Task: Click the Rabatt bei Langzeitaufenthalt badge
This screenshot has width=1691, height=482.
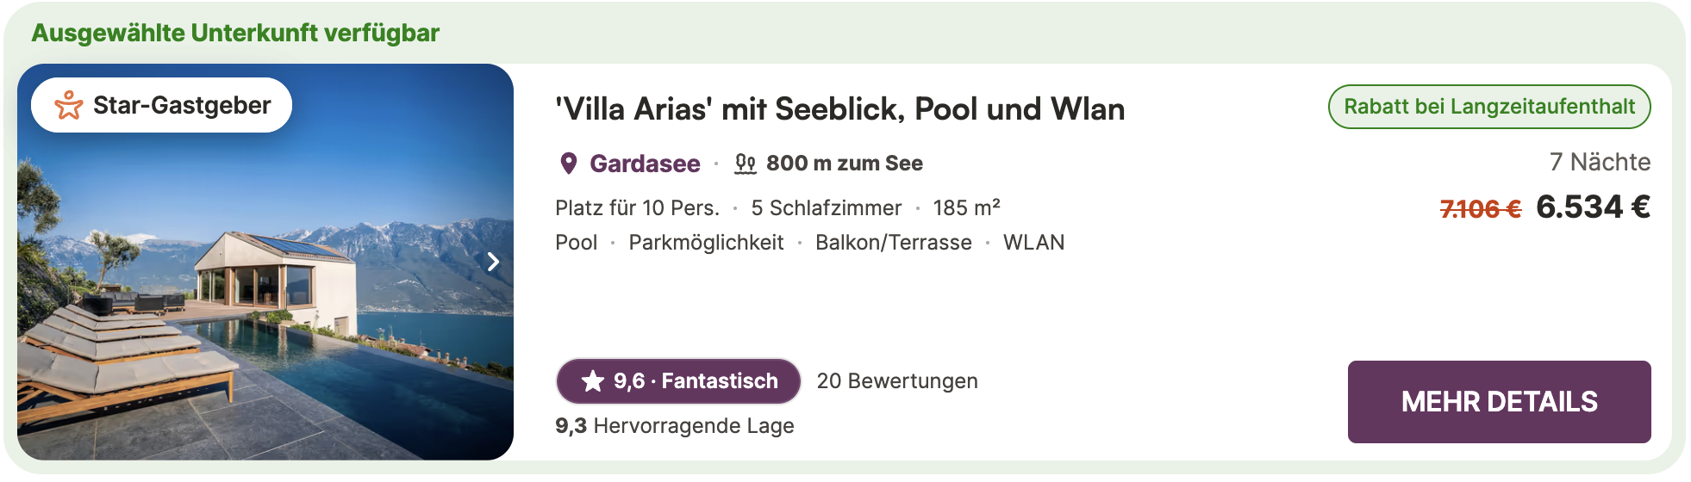Action: point(1488,107)
